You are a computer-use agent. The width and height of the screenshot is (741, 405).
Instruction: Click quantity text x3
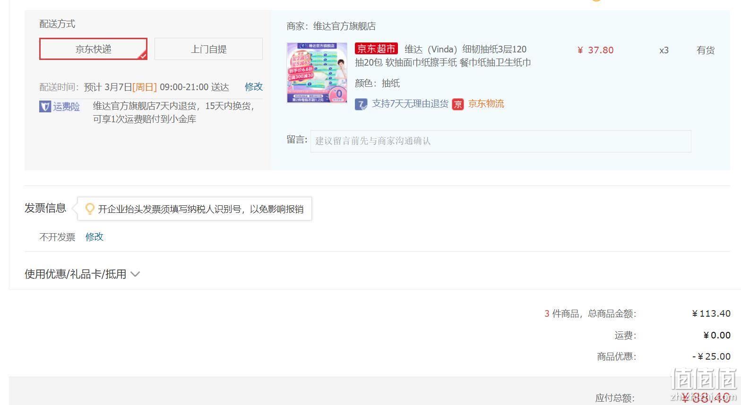tap(664, 50)
